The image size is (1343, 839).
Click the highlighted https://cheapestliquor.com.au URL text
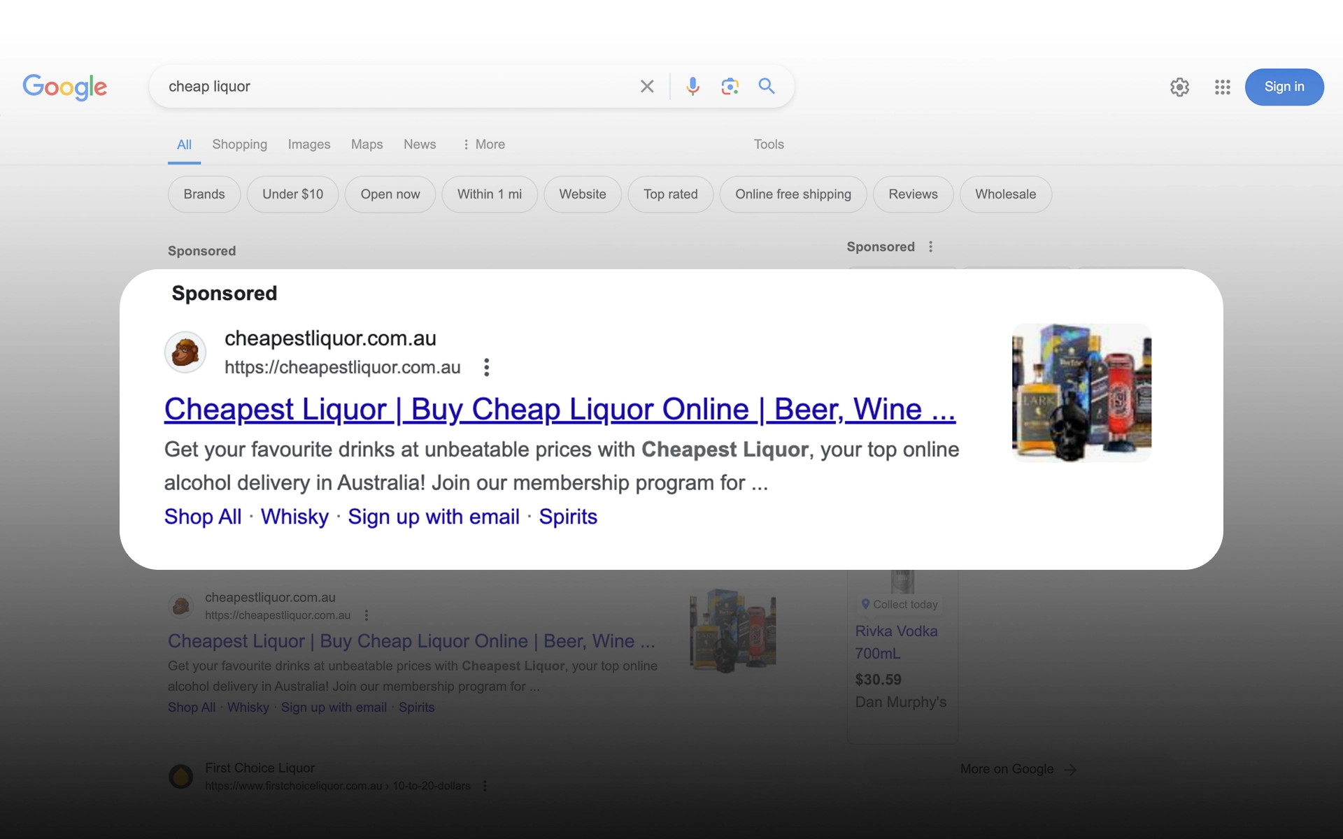pyautogui.click(x=343, y=368)
